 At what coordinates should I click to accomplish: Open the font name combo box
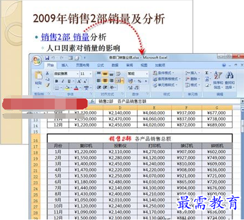tap(66, 74)
